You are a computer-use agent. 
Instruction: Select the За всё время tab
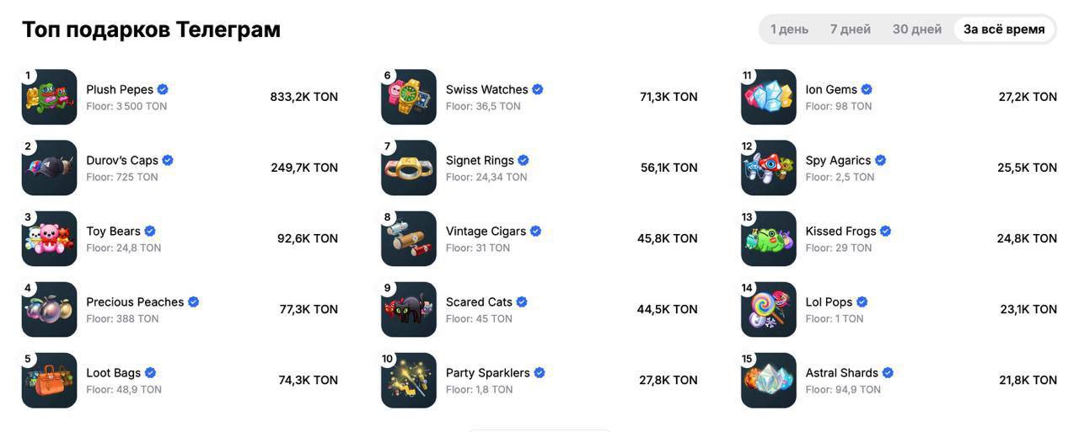tap(1004, 29)
